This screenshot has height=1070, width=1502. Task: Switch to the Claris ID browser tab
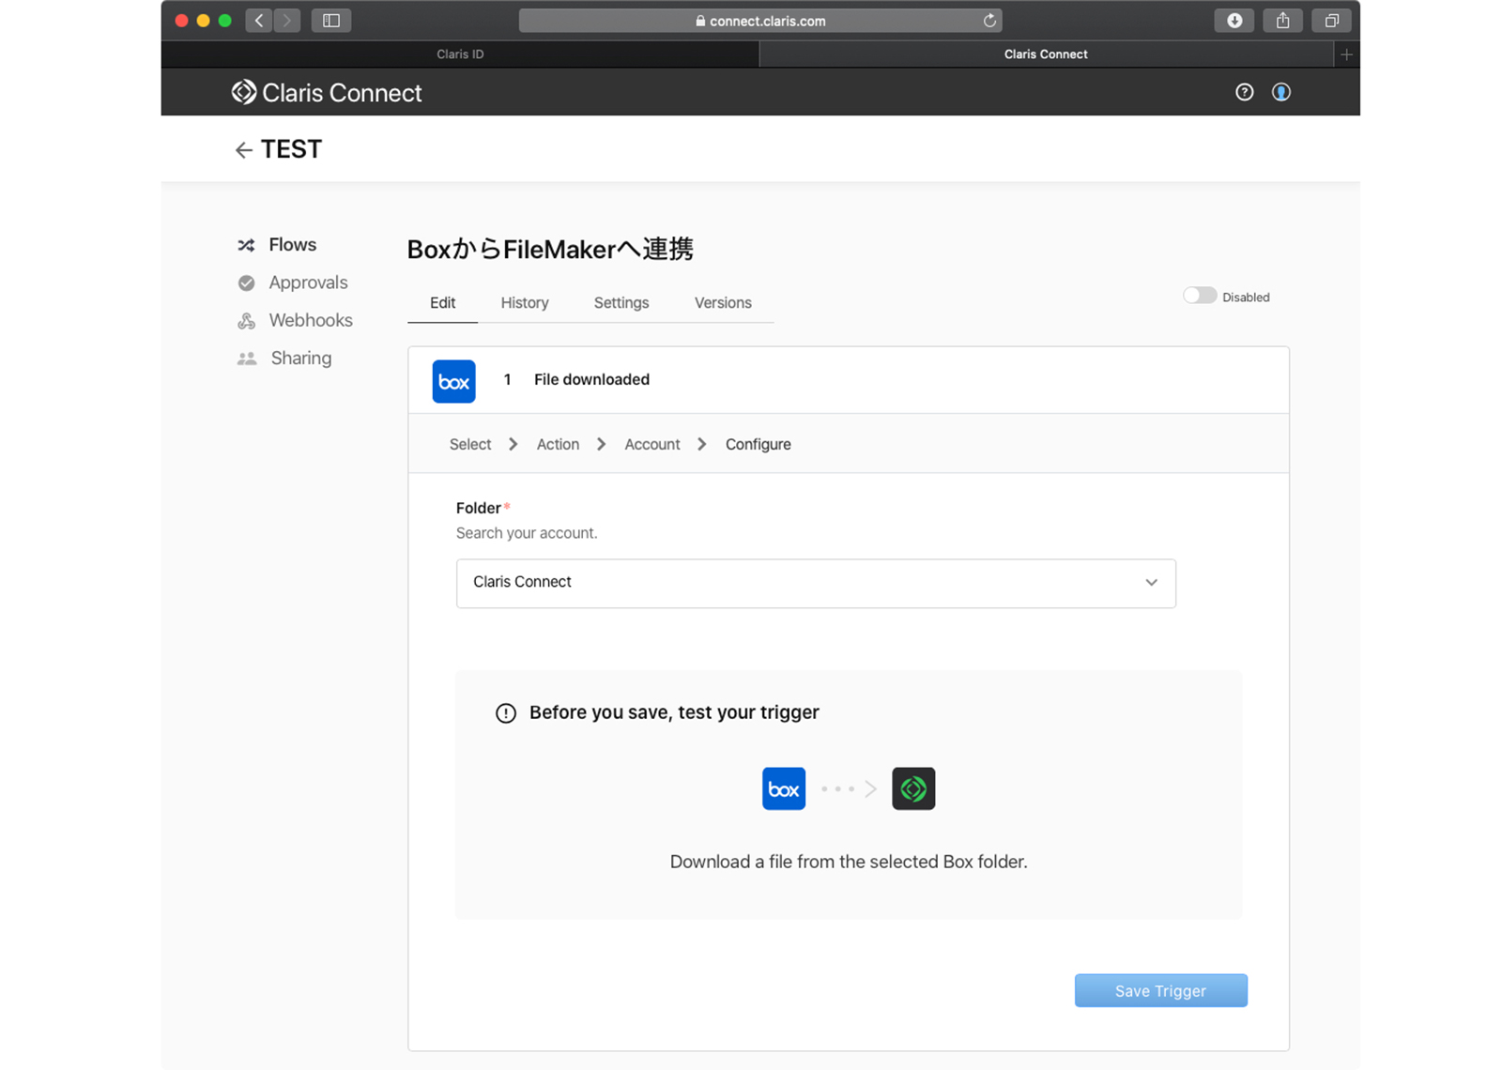coord(460,54)
